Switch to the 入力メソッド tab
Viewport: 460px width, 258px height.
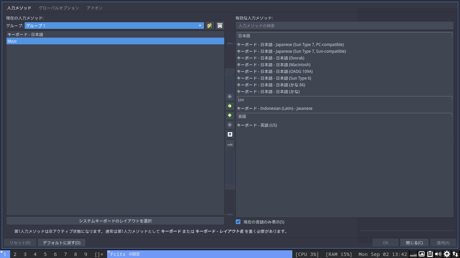click(x=19, y=8)
